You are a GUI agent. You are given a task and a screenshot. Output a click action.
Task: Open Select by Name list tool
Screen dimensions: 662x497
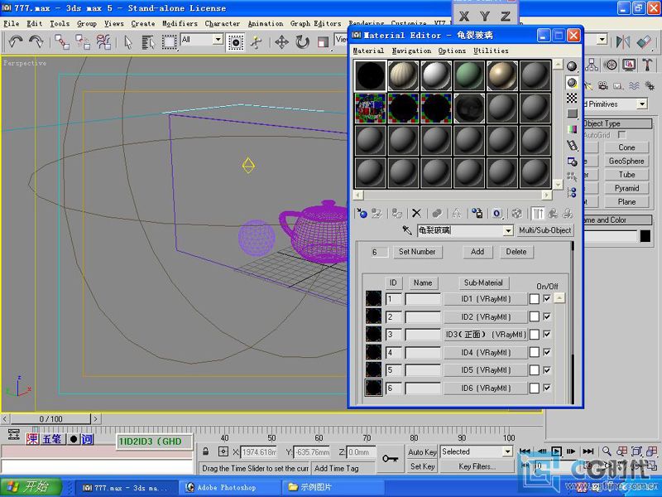(148, 42)
